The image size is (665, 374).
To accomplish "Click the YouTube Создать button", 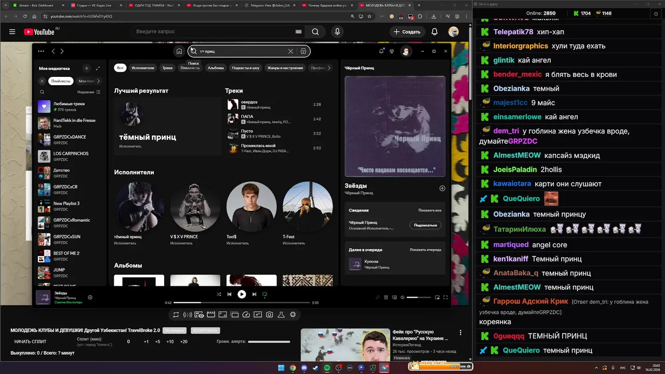I will pyautogui.click(x=407, y=32).
